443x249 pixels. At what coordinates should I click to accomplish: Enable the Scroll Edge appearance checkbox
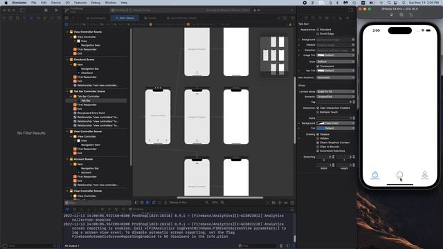[x=318, y=34]
